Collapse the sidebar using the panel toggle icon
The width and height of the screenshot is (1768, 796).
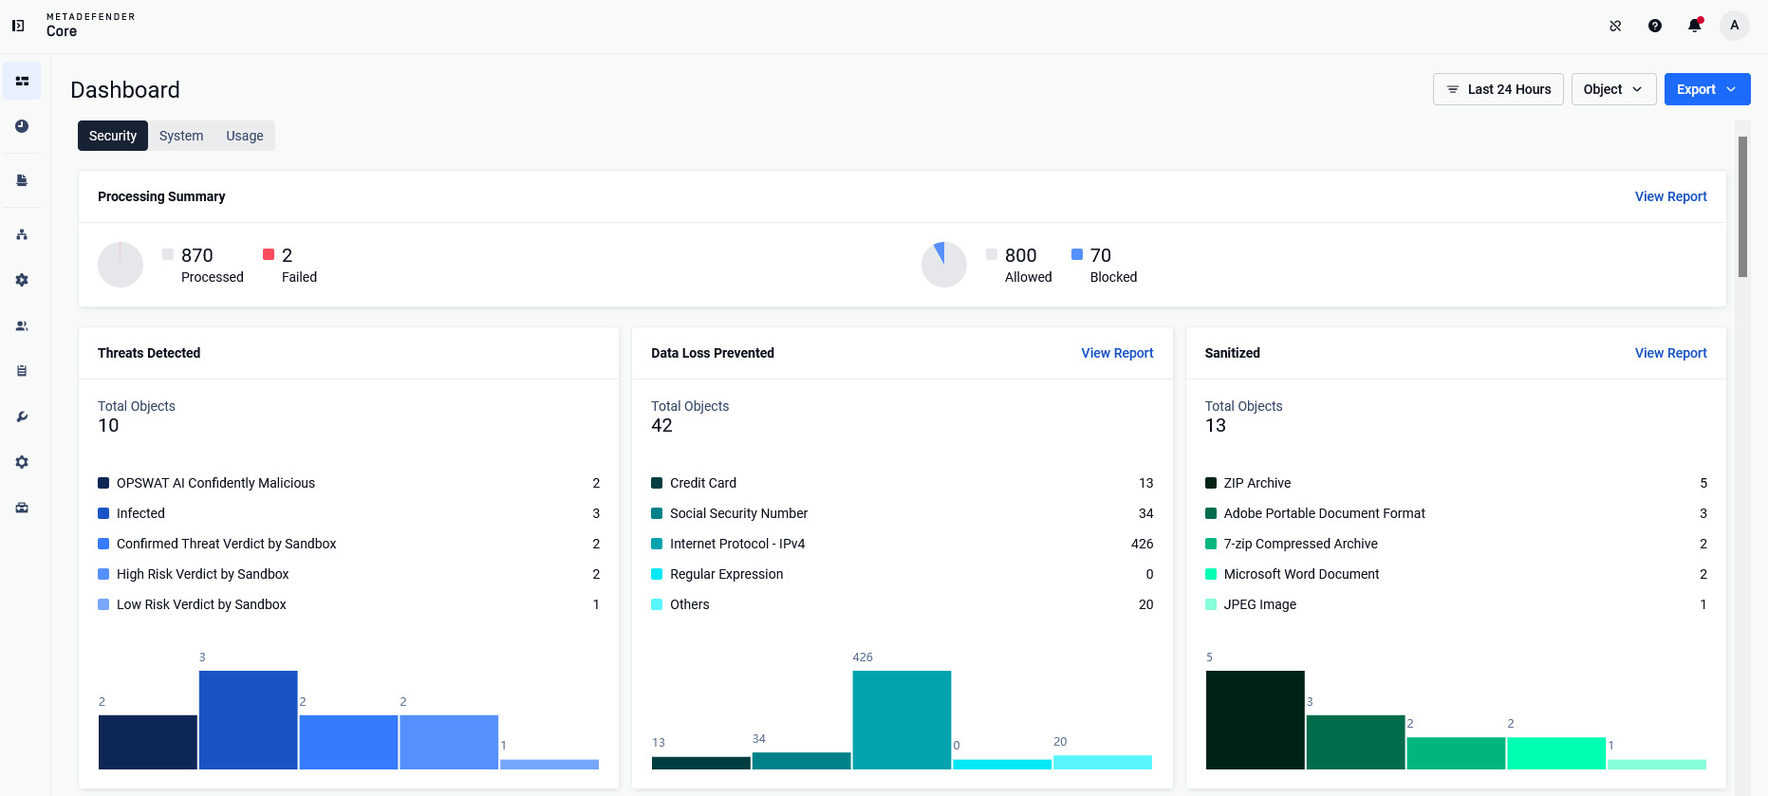point(18,26)
